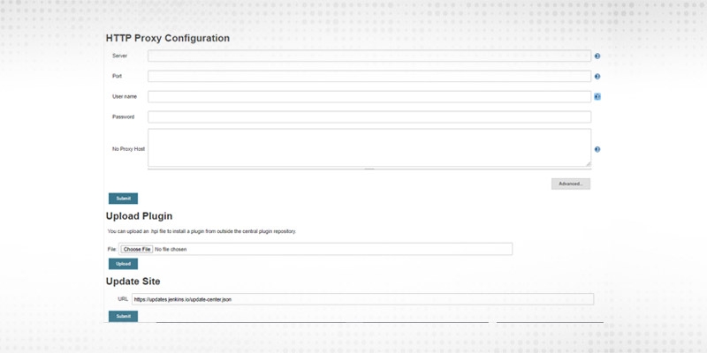Viewport: 707px width, 353px height.
Task: Open help for No Proxy Host
Action: coord(597,150)
